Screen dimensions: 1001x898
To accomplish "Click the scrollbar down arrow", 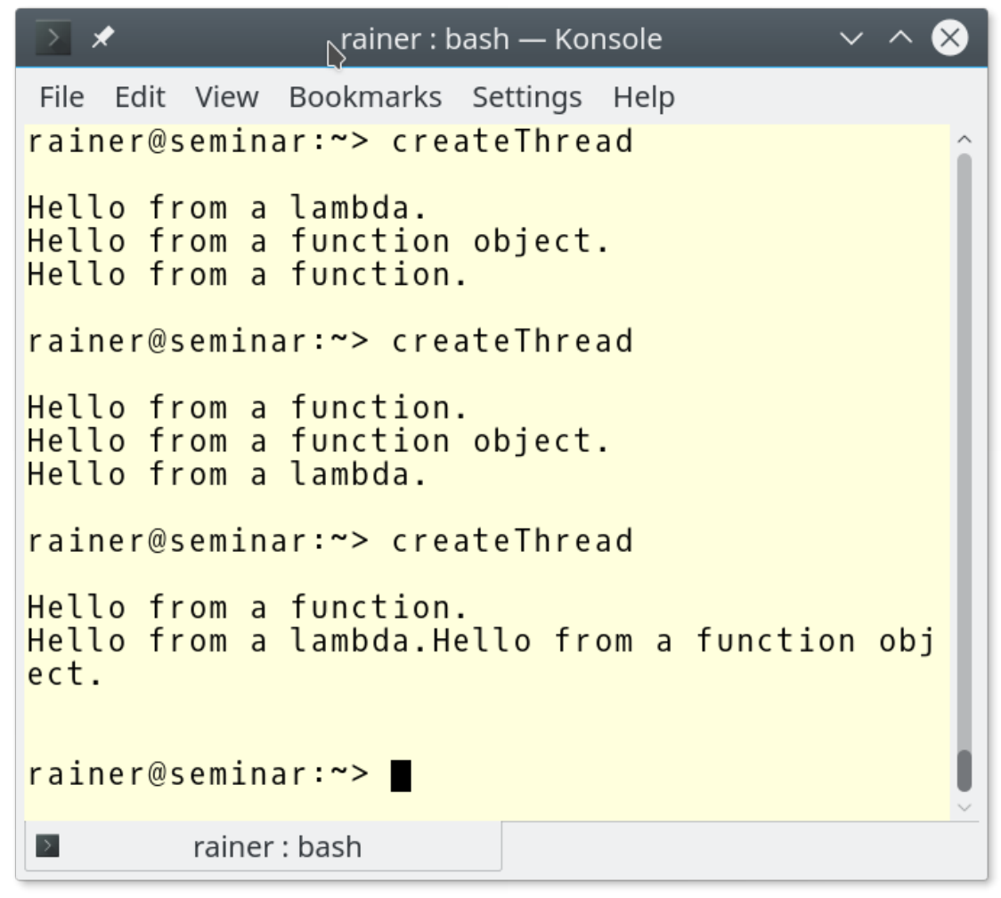I will (x=964, y=807).
